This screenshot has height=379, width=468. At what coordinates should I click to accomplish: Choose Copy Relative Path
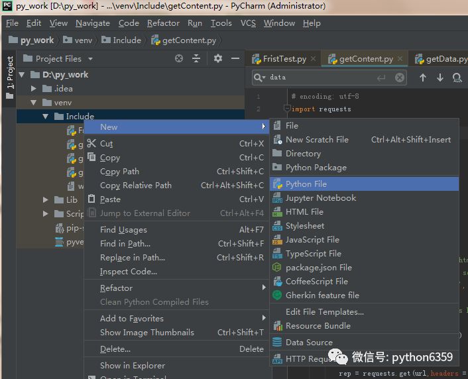point(177,186)
